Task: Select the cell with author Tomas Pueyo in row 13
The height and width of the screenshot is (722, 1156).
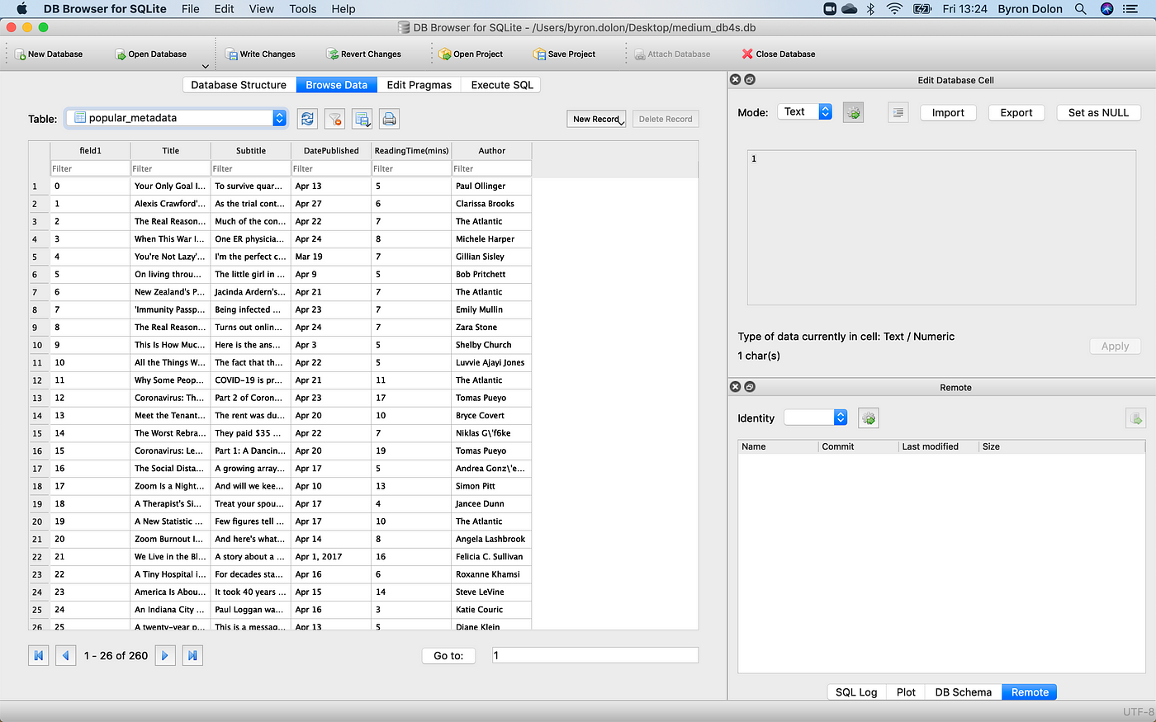Action: 492,398
